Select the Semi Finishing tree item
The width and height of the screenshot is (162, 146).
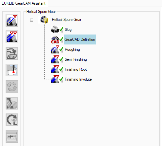tap(76, 59)
